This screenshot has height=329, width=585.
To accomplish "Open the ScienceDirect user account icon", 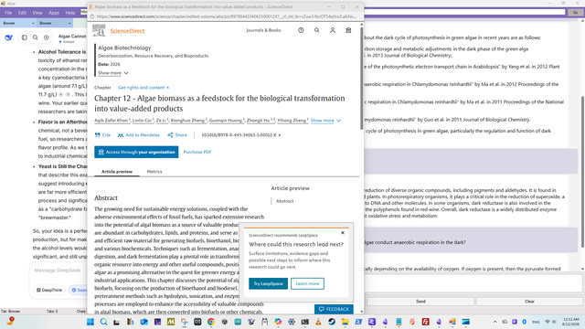I will click(333, 30).
